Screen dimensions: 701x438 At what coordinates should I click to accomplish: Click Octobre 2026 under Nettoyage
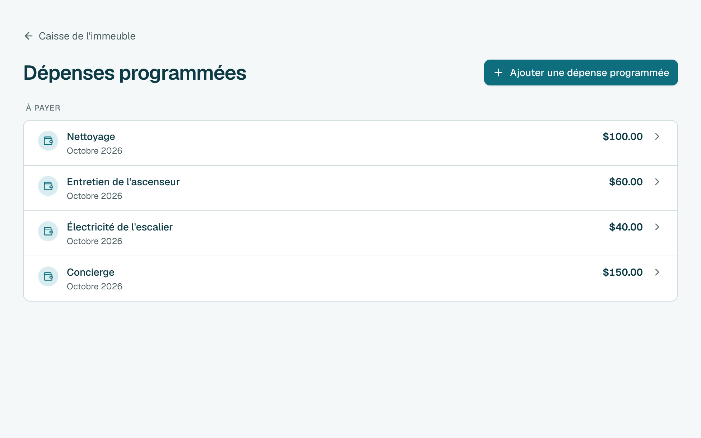(94, 151)
